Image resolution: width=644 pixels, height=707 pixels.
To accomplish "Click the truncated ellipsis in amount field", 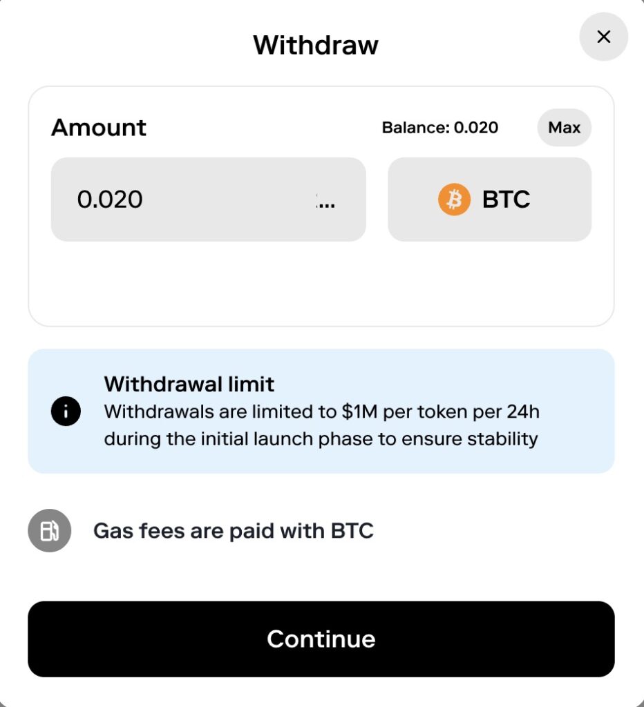I will [x=325, y=201].
